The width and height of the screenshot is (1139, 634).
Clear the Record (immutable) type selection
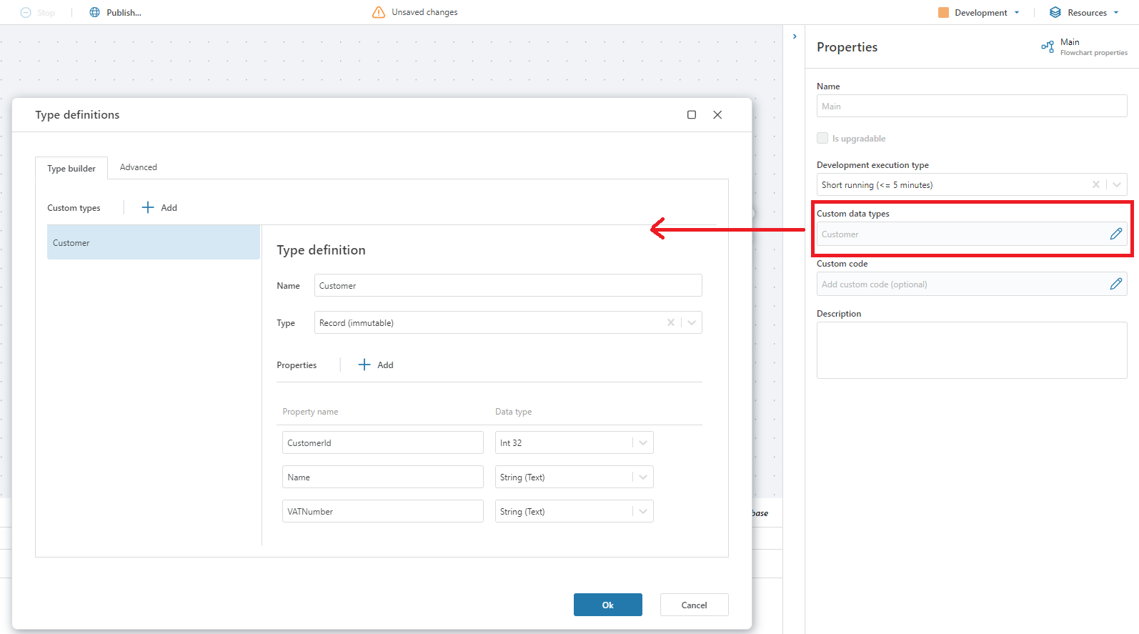(670, 322)
